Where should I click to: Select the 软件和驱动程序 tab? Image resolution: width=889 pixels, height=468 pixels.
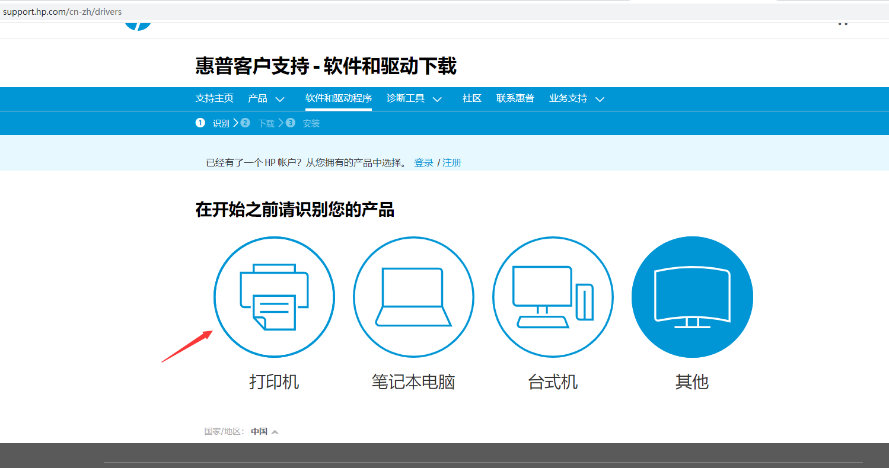point(338,98)
